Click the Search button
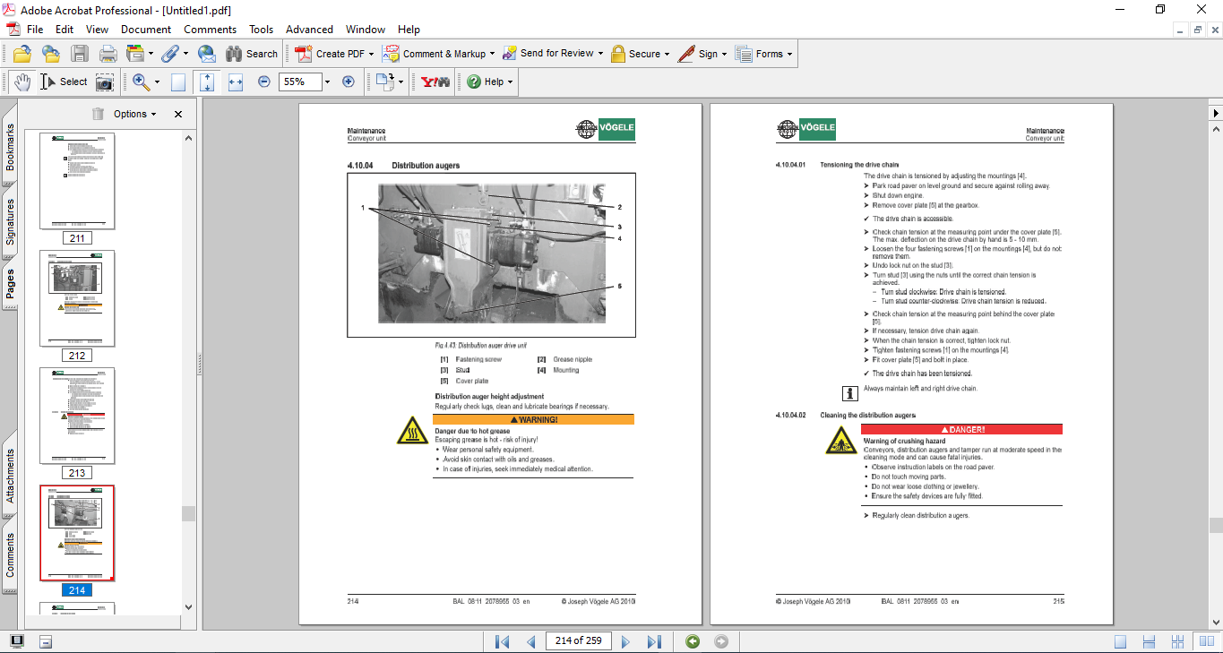The height and width of the screenshot is (653, 1223). [252, 54]
